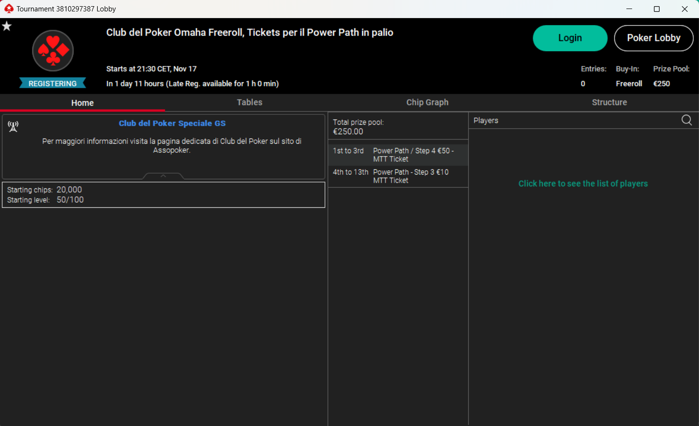
Task: Click the €250 prize pool header value
Action: pyautogui.click(x=662, y=83)
